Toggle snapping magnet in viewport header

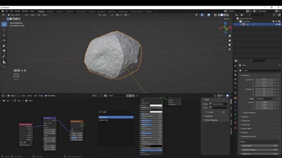pos(117,15)
